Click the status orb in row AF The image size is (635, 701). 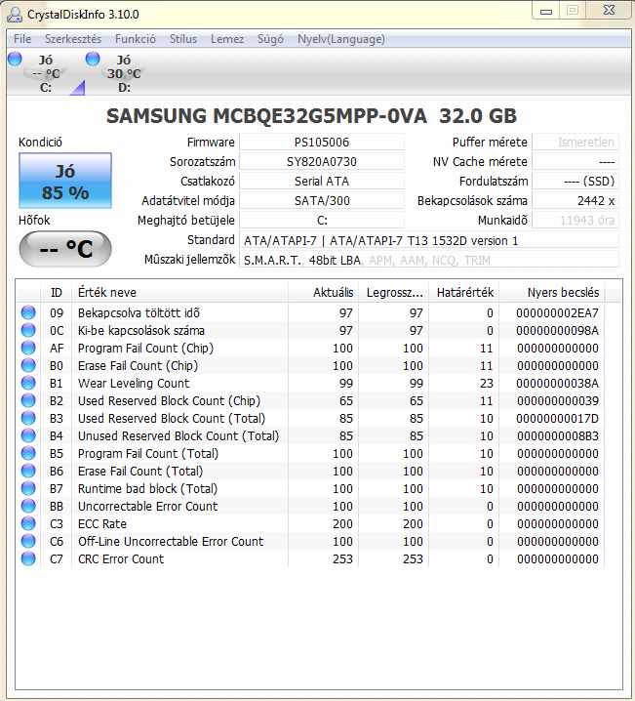[x=28, y=348]
